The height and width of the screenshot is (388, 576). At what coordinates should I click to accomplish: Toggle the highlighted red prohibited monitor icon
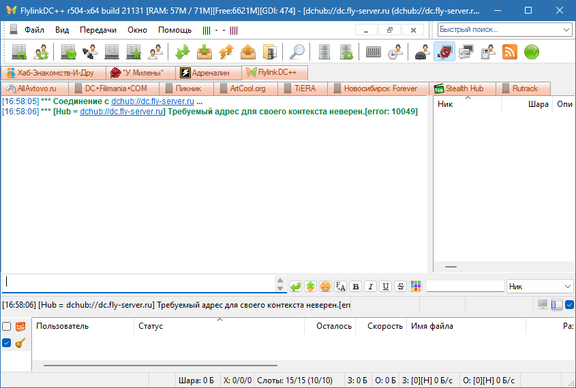click(x=444, y=52)
